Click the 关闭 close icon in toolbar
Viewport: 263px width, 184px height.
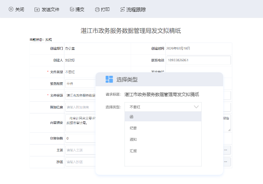click(x=11, y=9)
